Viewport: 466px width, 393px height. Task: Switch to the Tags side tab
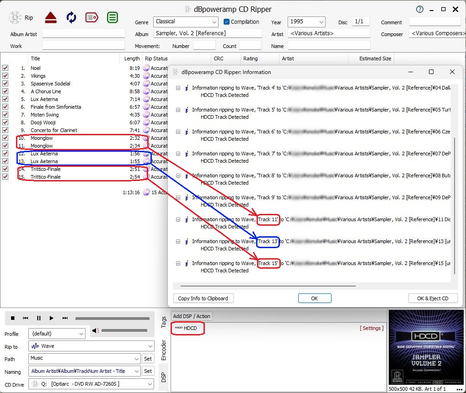click(164, 322)
